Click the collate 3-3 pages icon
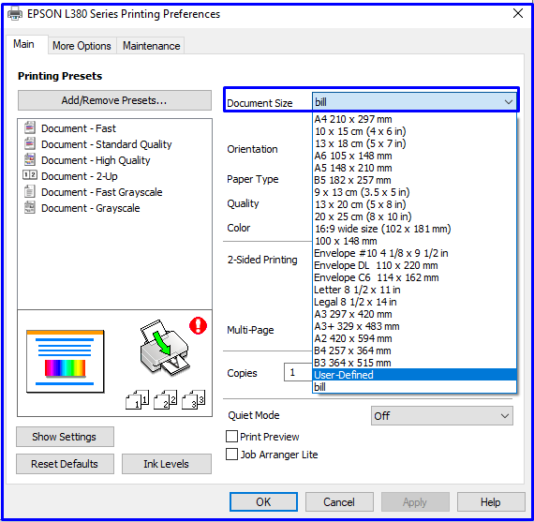This screenshot has width=534, height=522. point(194,399)
